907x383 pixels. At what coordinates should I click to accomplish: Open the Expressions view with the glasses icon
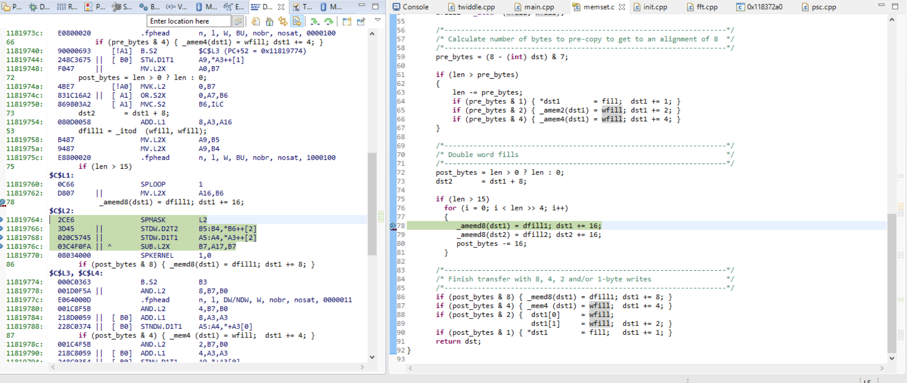coord(233,7)
